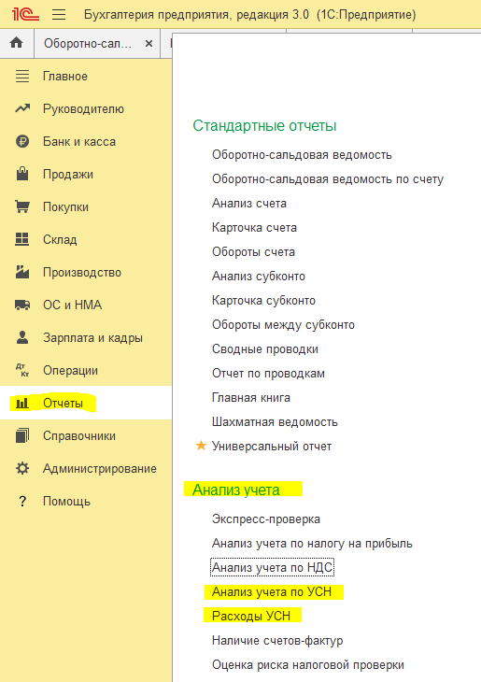Screen dimensions: 481x682
Task: Close the Оборотно-сал... tab
Action: [149, 44]
